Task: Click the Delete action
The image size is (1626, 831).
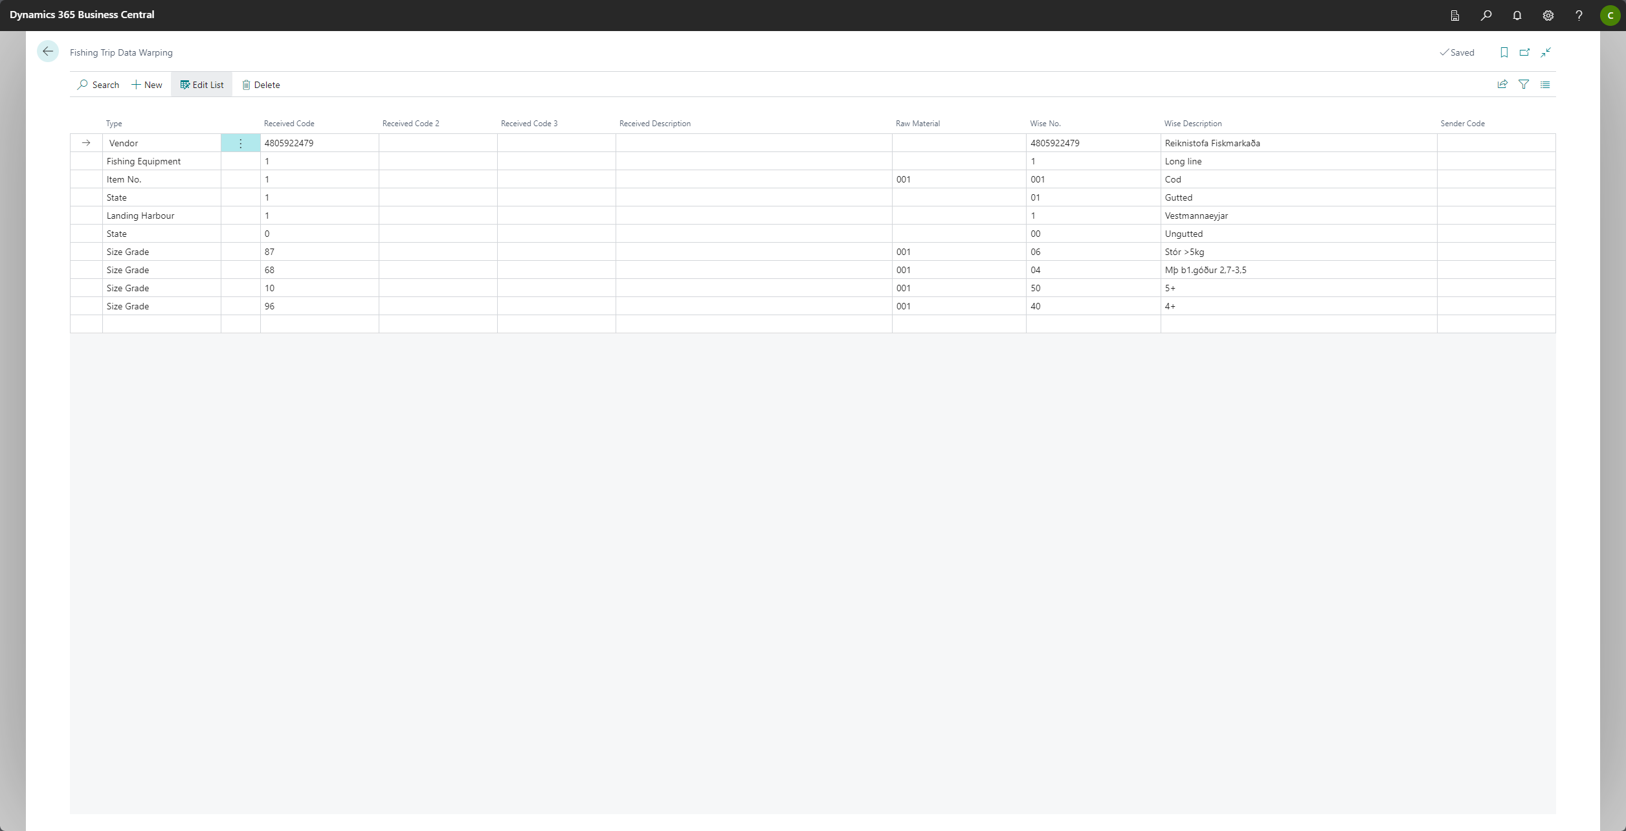Action: tap(261, 85)
